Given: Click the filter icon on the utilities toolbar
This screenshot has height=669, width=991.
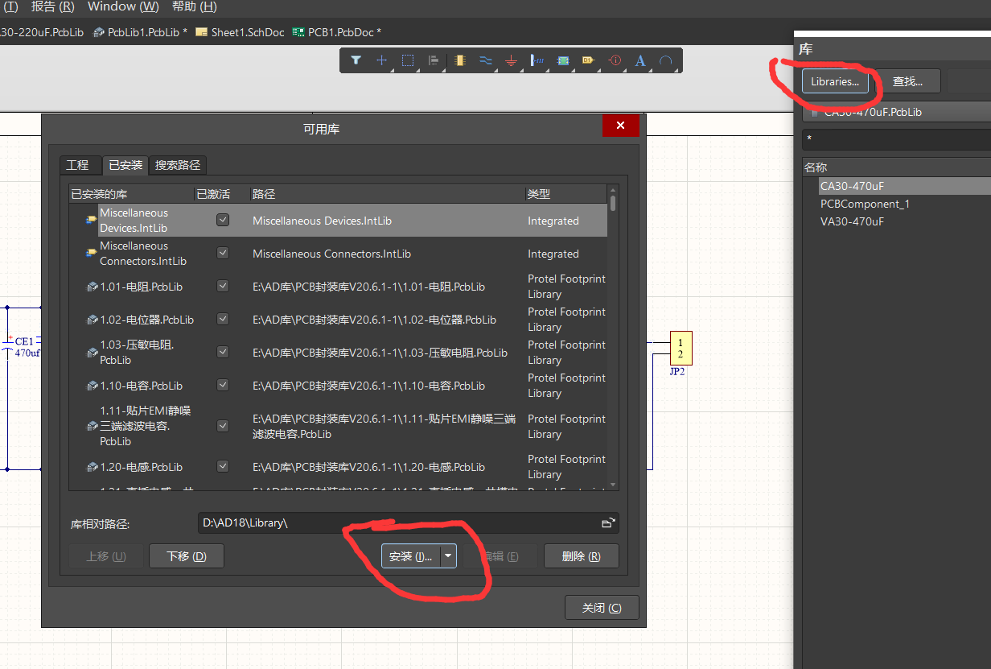Looking at the screenshot, I should [356, 60].
